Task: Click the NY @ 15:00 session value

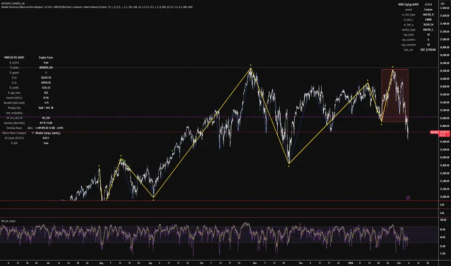Action: (x=46, y=123)
